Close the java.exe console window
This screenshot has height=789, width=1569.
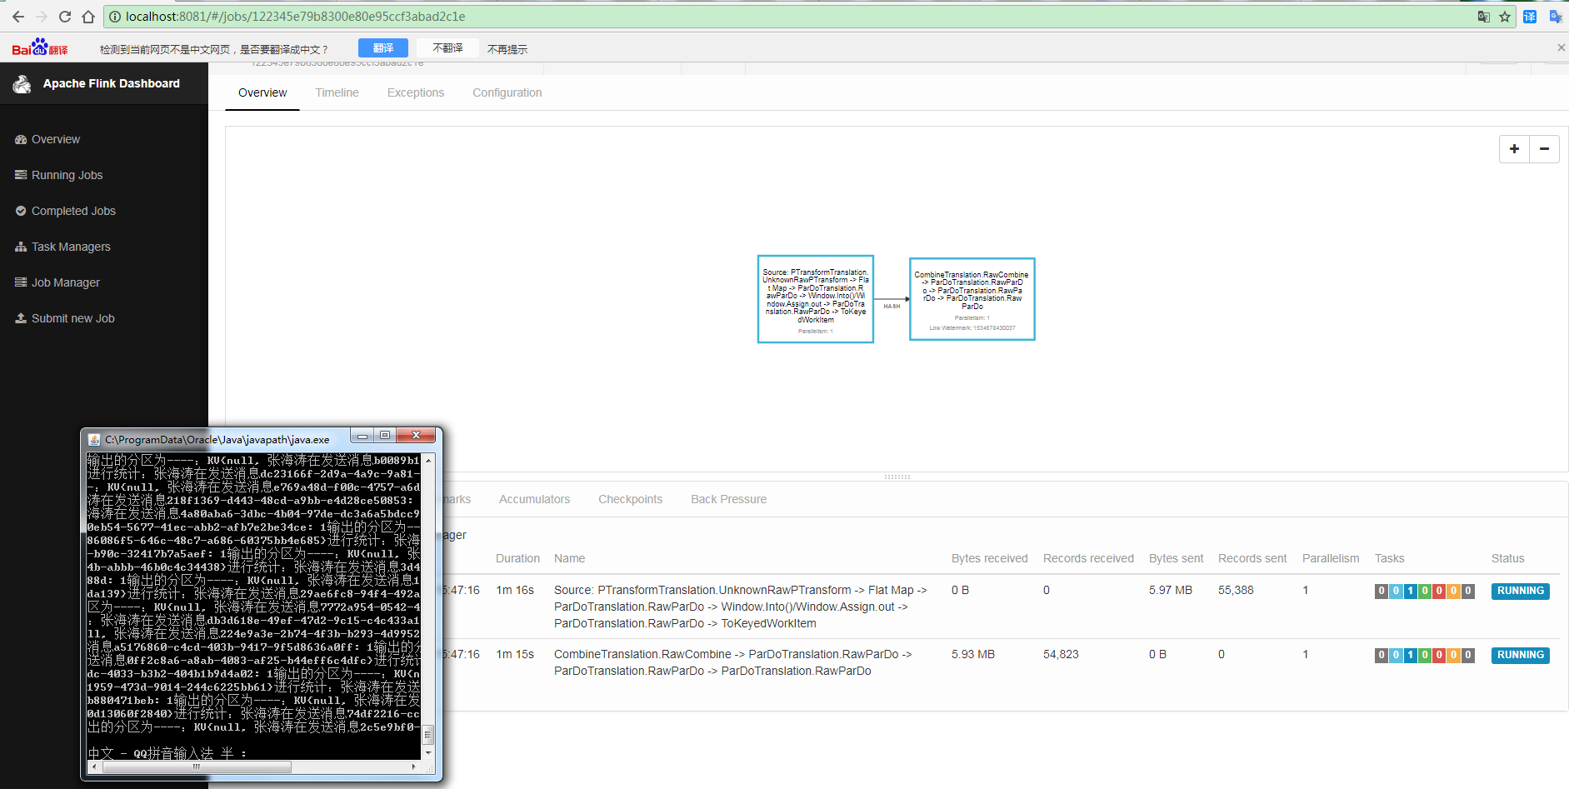click(416, 436)
